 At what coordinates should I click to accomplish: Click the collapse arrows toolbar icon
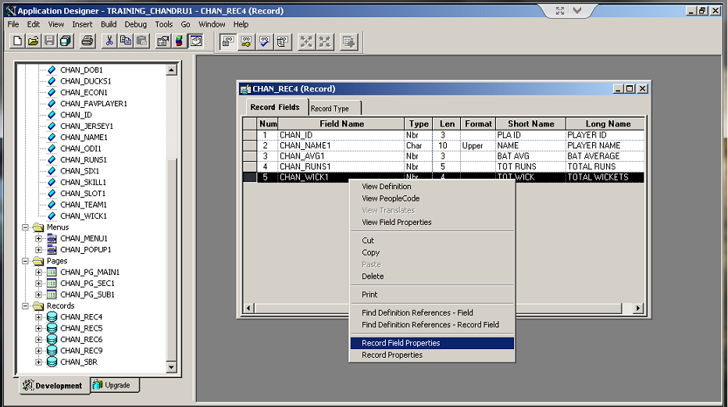[x=325, y=41]
